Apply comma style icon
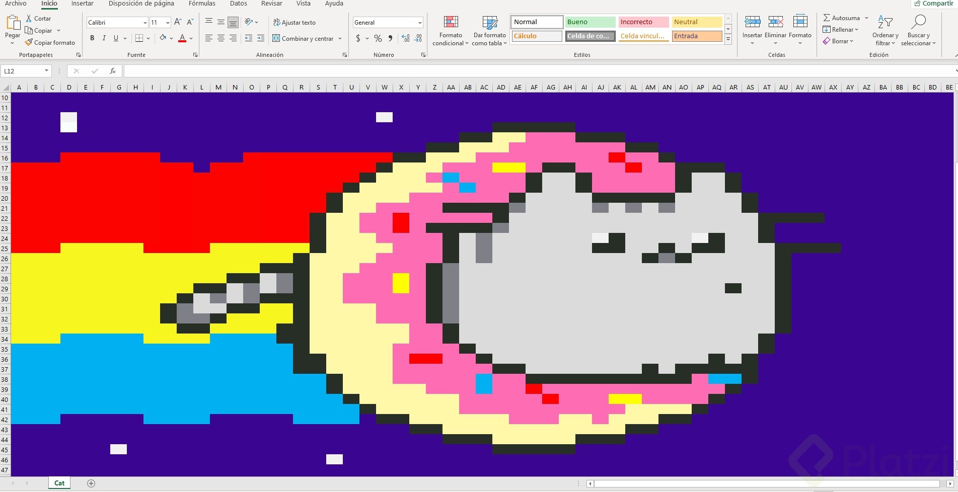 tap(390, 38)
